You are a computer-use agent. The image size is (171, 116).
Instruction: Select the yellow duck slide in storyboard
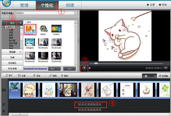tap(29, 90)
